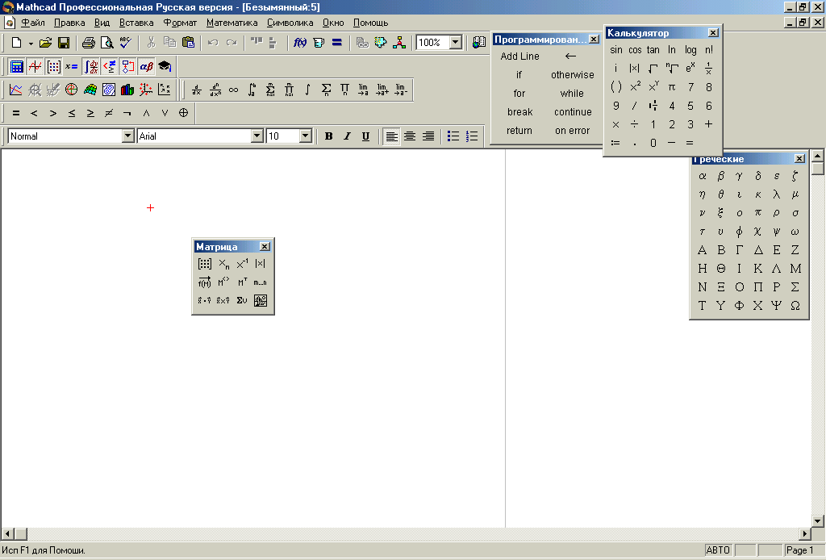826x560 pixels.
Task: Insert the summation operator from calculus toolbar
Action: (x=326, y=90)
